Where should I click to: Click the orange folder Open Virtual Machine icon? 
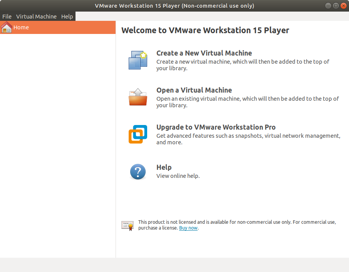[x=138, y=97]
